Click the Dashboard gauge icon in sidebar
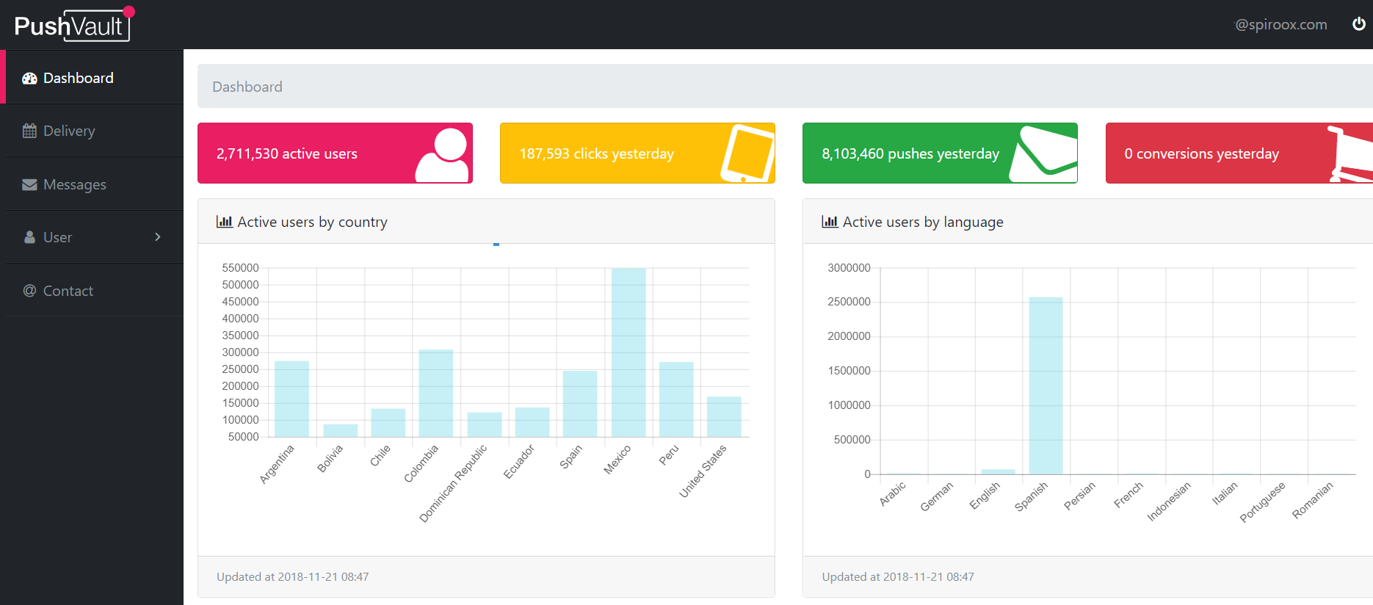This screenshot has width=1373, height=605. click(x=29, y=79)
